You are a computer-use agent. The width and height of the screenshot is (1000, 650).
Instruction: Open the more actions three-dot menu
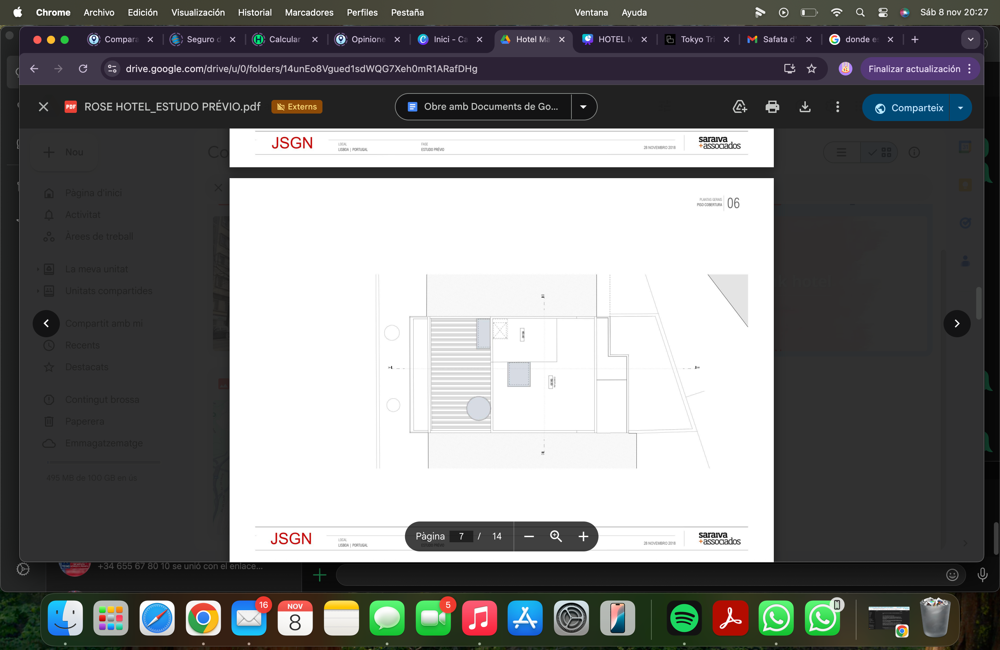pos(837,107)
